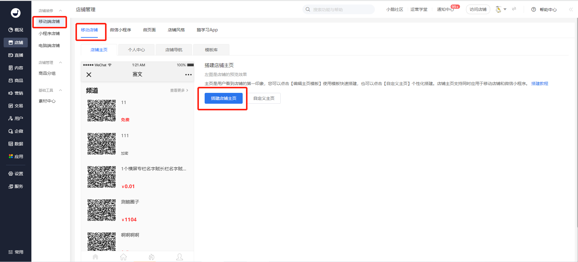Tap the filled home icon in the preview footer
Viewport: 578px width, 262px height.
tap(95, 257)
